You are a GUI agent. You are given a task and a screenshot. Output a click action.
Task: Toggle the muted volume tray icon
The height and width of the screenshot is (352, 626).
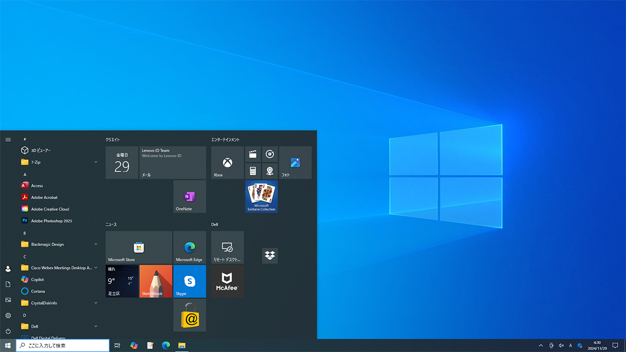(x=561, y=345)
